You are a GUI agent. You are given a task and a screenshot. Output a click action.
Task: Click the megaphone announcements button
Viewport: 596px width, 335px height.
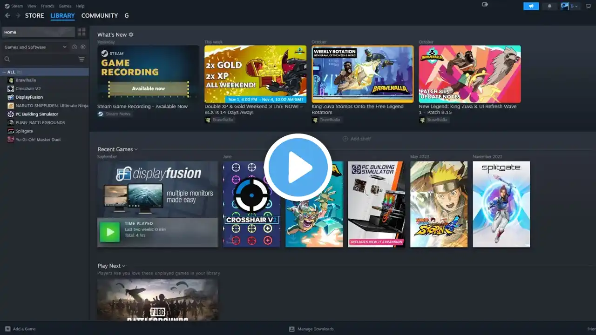(x=531, y=6)
